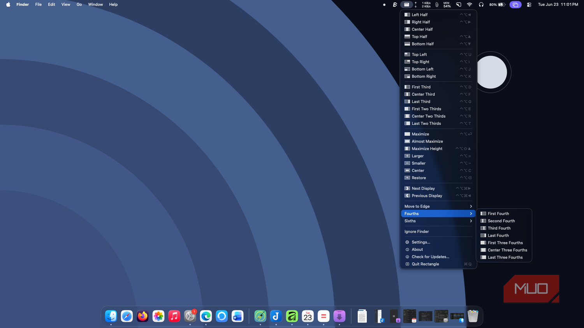Click the Rectangle icon in the menu bar
The width and height of the screenshot is (584, 328).
pos(406,5)
